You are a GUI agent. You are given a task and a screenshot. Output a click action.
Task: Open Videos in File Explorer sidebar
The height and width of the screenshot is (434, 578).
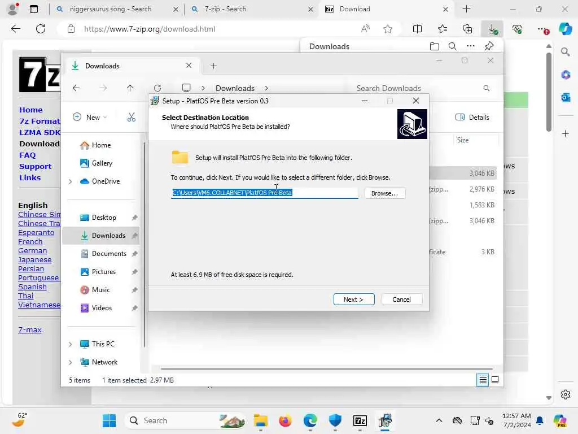point(102,308)
